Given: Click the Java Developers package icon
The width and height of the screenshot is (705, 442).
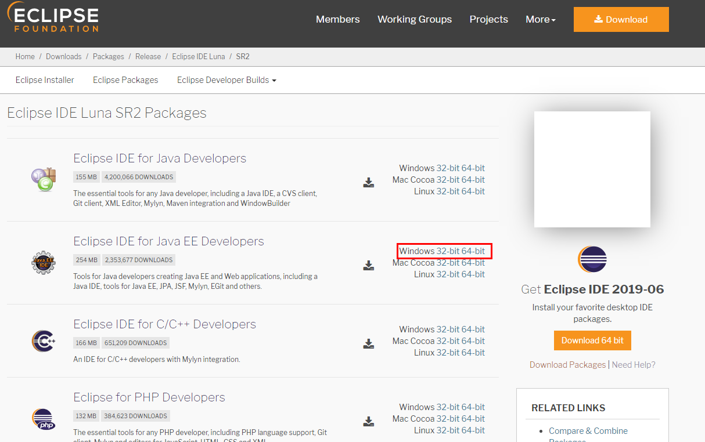Looking at the screenshot, I should [44, 179].
